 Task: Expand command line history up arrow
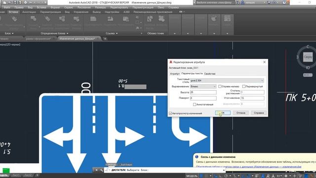(x=224, y=170)
